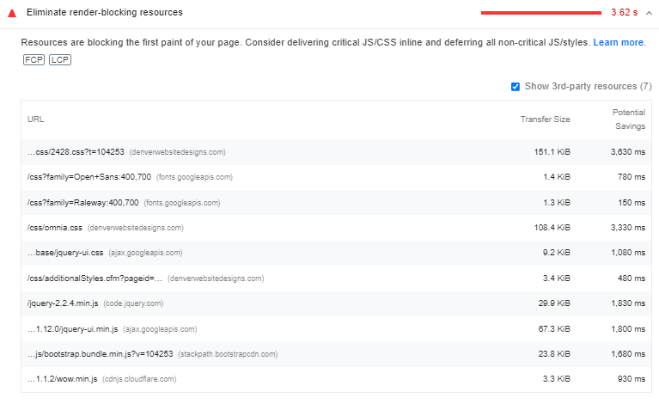Toggle Show 3rd-party resources checkbox
Image resolution: width=659 pixels, height=404 pixels.
point(516,87)
